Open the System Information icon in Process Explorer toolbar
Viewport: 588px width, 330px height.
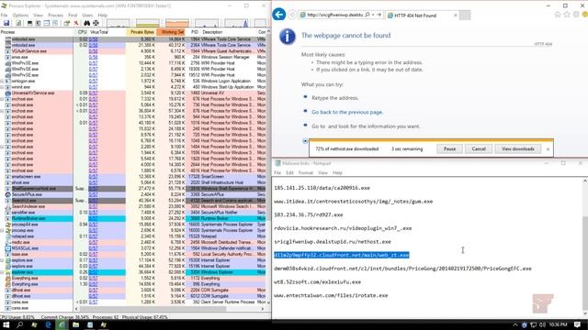pos(29,23)
